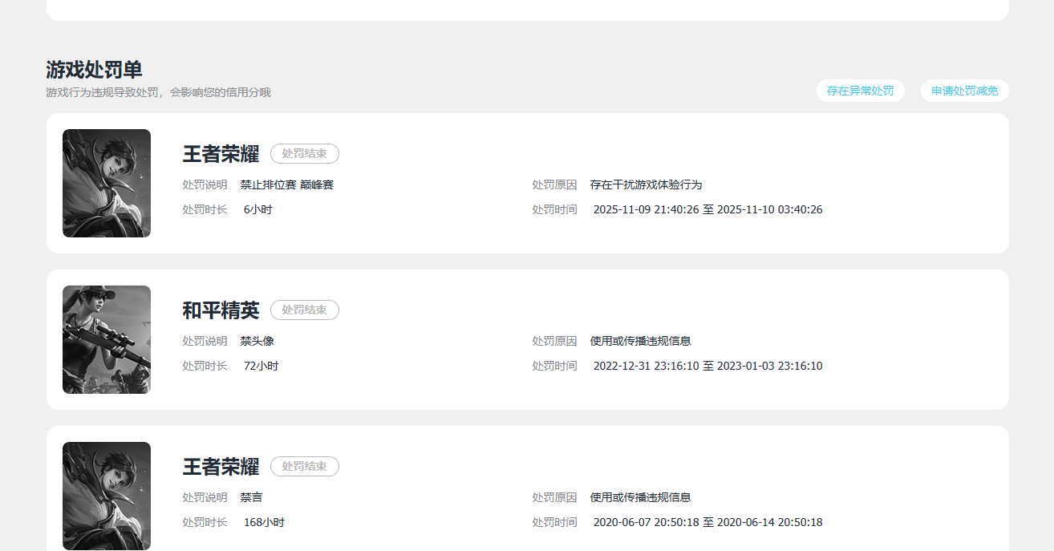1054x551 pixels.
Task: Click the duration value "72小时"
Action: point(261,366)
